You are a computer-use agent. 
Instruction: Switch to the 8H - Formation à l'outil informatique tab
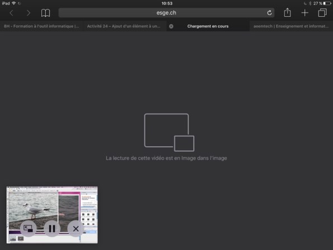41,26
